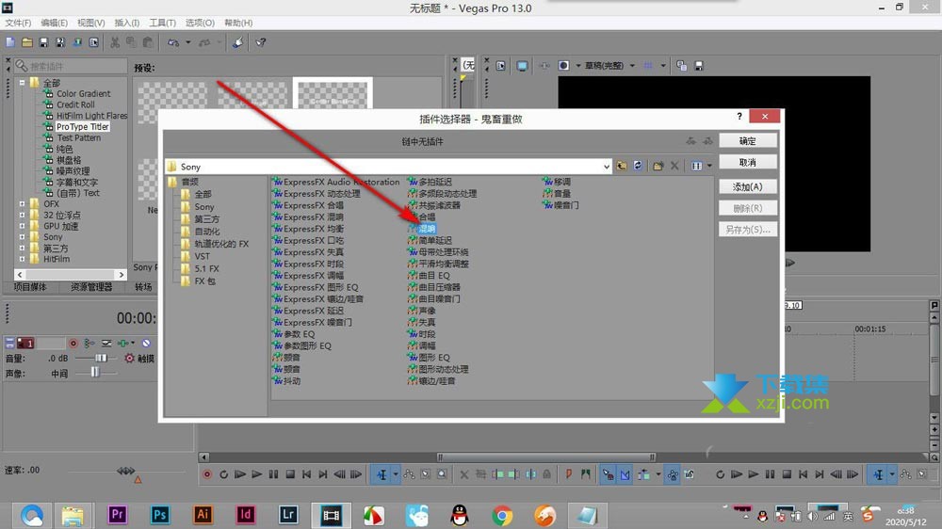Click the Lock event padlock icon

coord(546,474)
